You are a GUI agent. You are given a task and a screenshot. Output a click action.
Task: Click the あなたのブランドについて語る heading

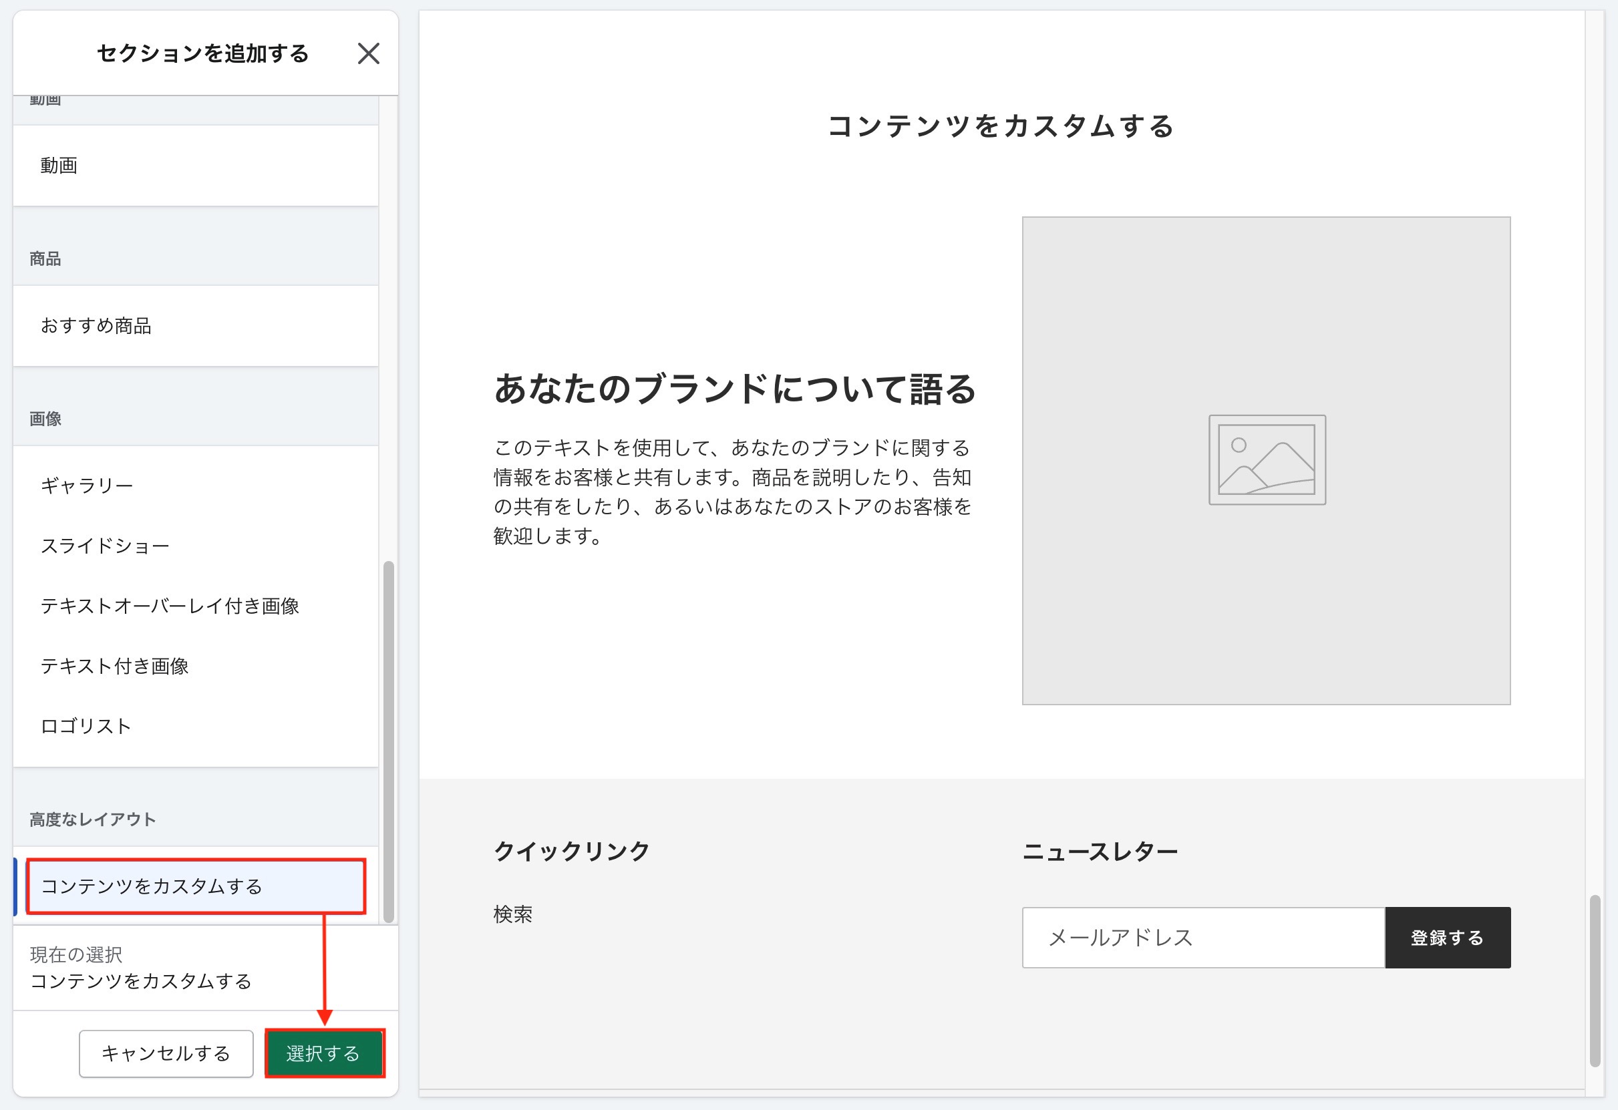tap(736, 388)
